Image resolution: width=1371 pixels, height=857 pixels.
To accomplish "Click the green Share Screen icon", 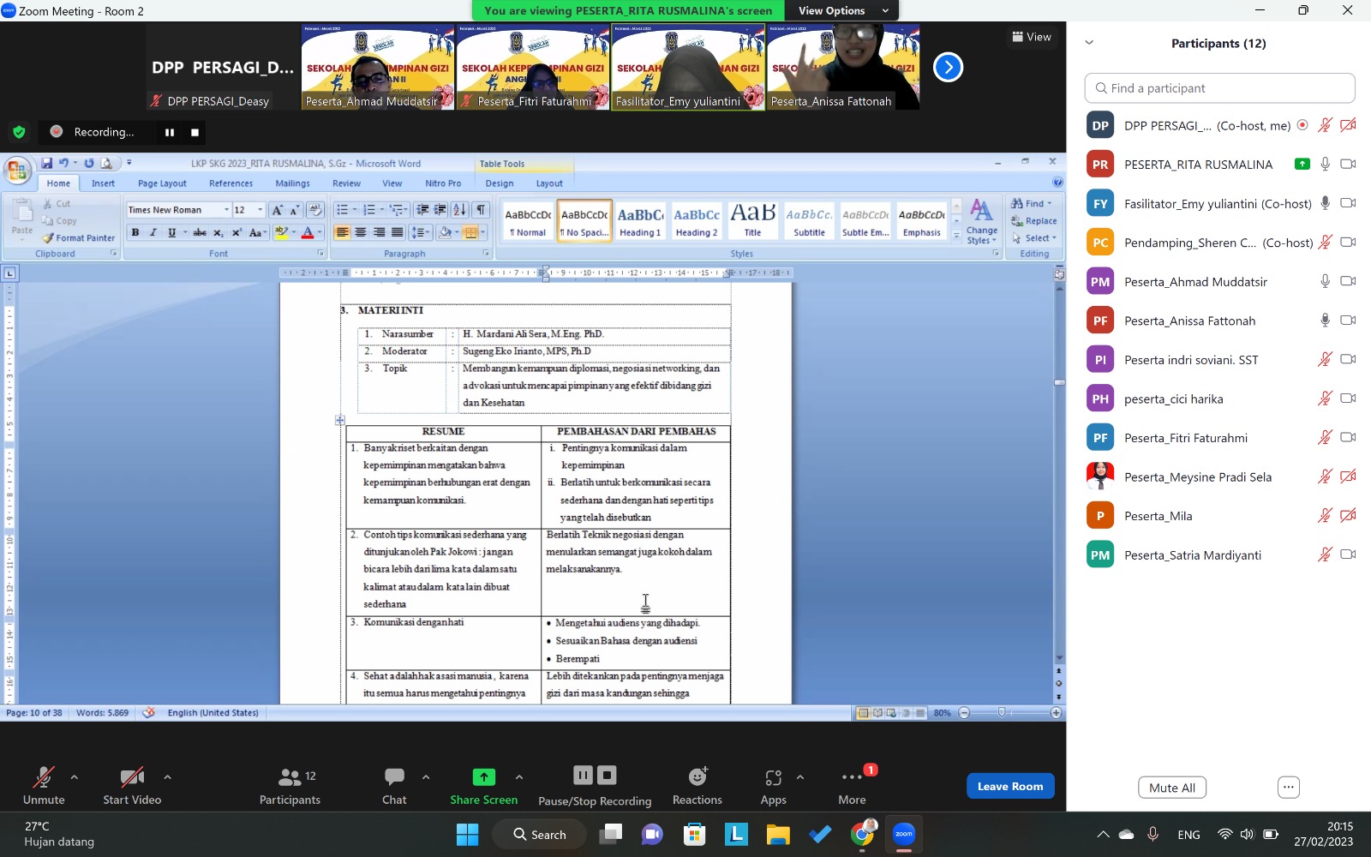I will 483,776.
